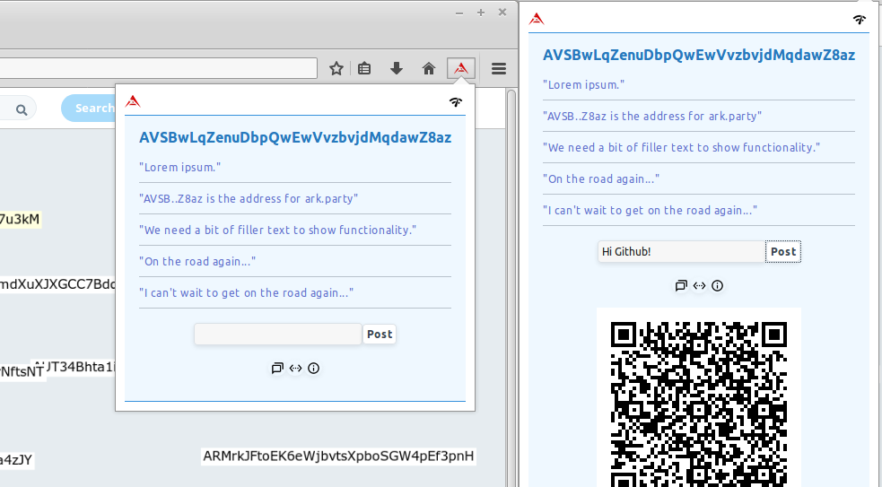Click the Search button on the webpage
This screenshot has width=882, height=487.
point(88,108)
